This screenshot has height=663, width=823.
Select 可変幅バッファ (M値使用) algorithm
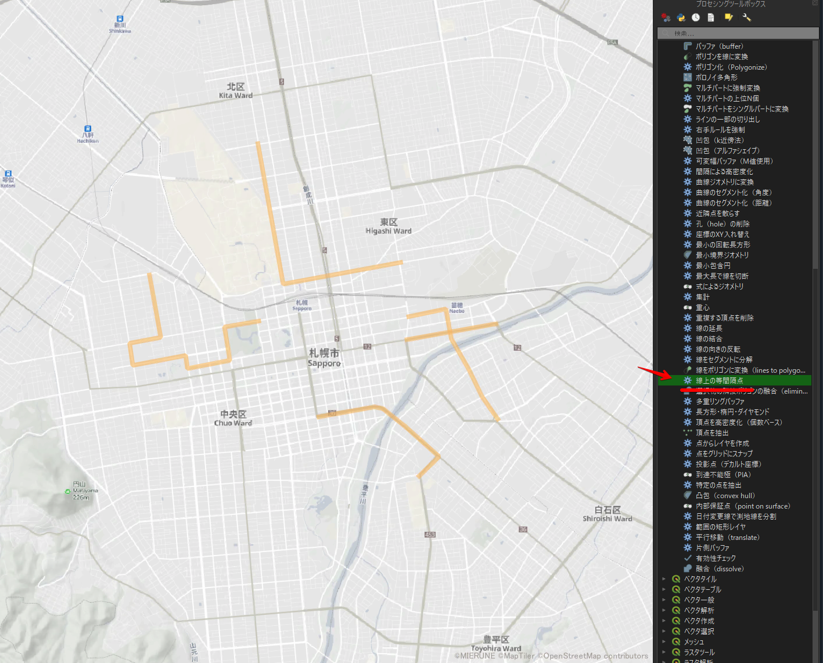click(734, 161)
